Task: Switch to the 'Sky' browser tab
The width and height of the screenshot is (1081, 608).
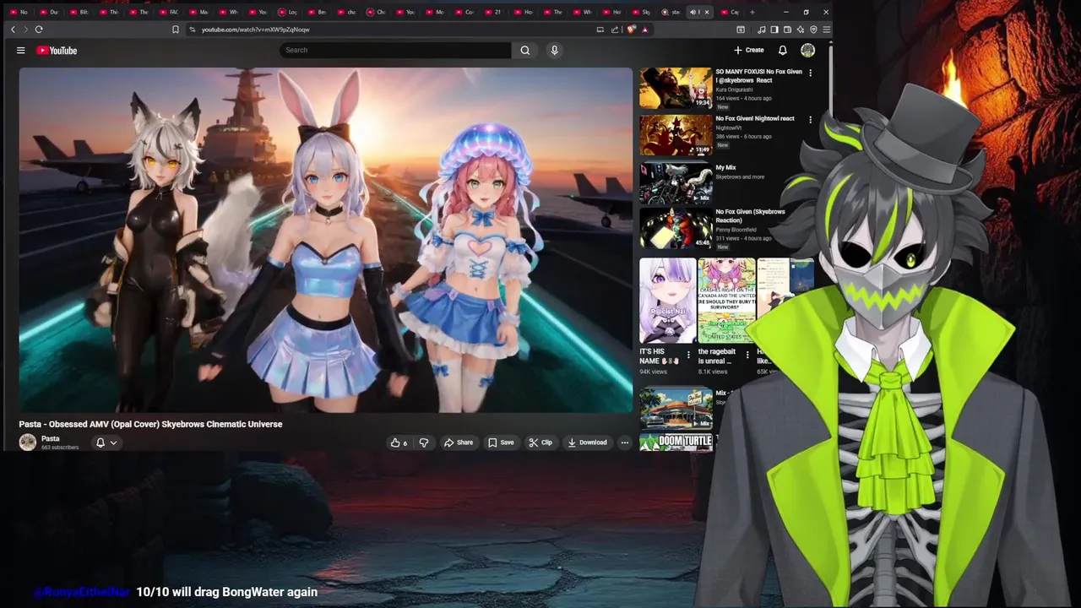Action: pyautogui.click(x=641, y=12)
